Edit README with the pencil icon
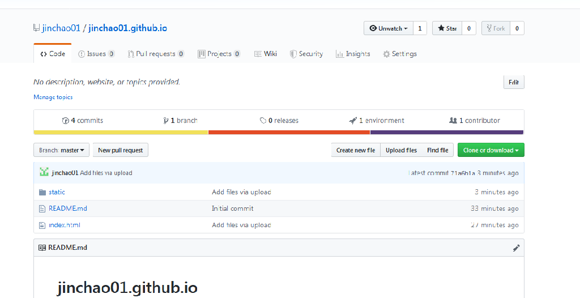This screenshot has height=298, width=580. coord(517,248)
